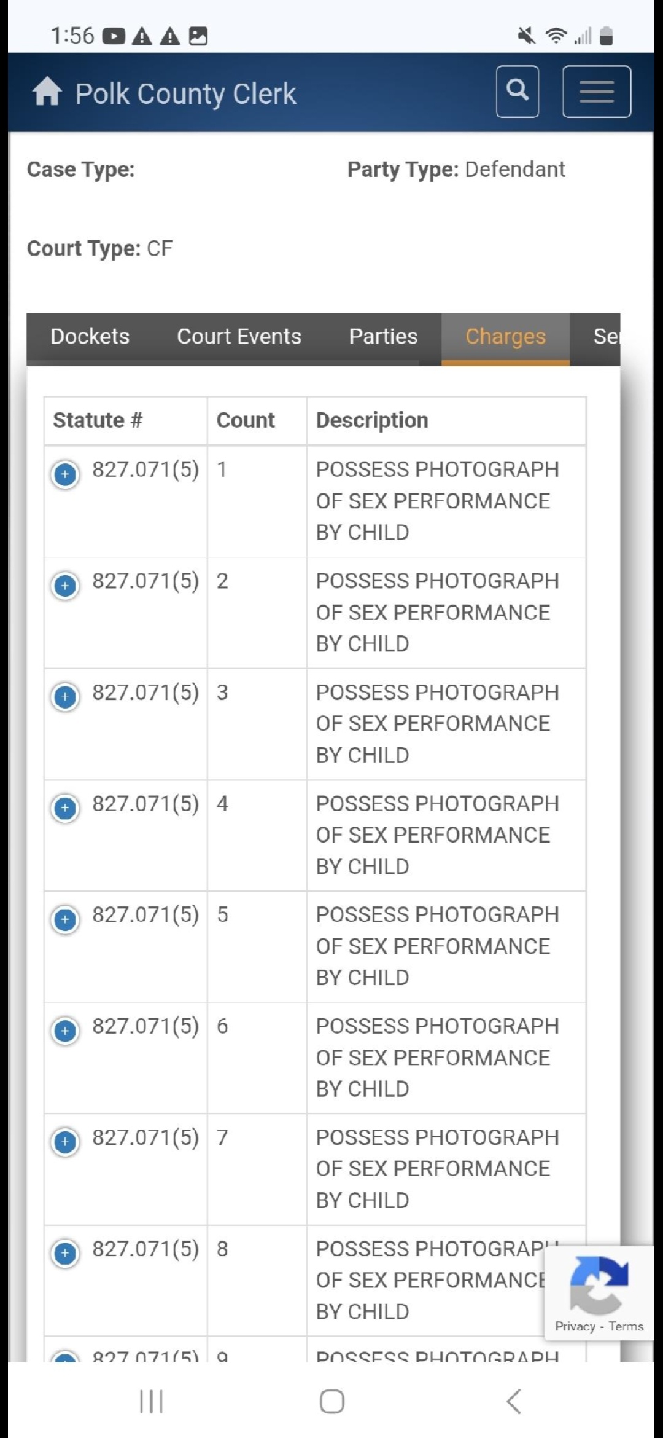Screen dimensions: 663x1438
Task: Tap the reCAPTCHA badge logo
Action: [x=599, y=1283]
